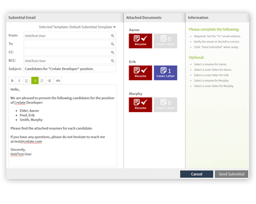
Task: Click 'Select a cover letter for Murphy' item
Action: (x=214, y=86)
